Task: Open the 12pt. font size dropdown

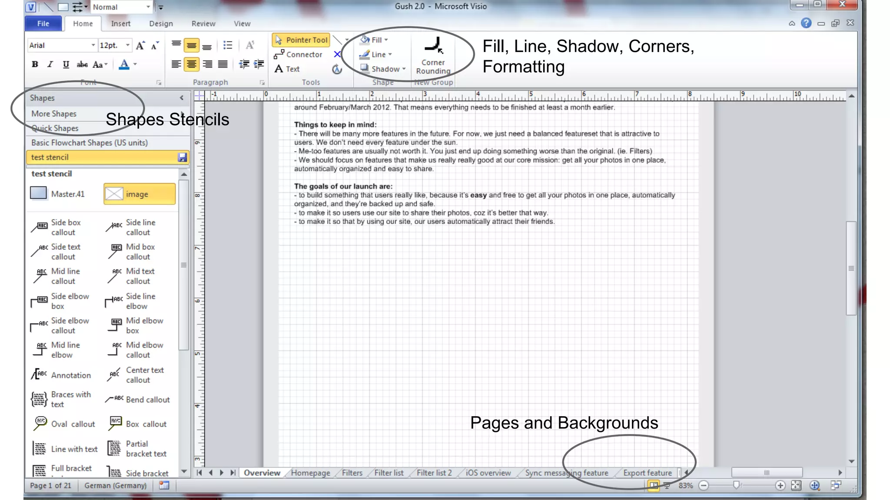Action: pyautogui.click(x=127, y=45)
